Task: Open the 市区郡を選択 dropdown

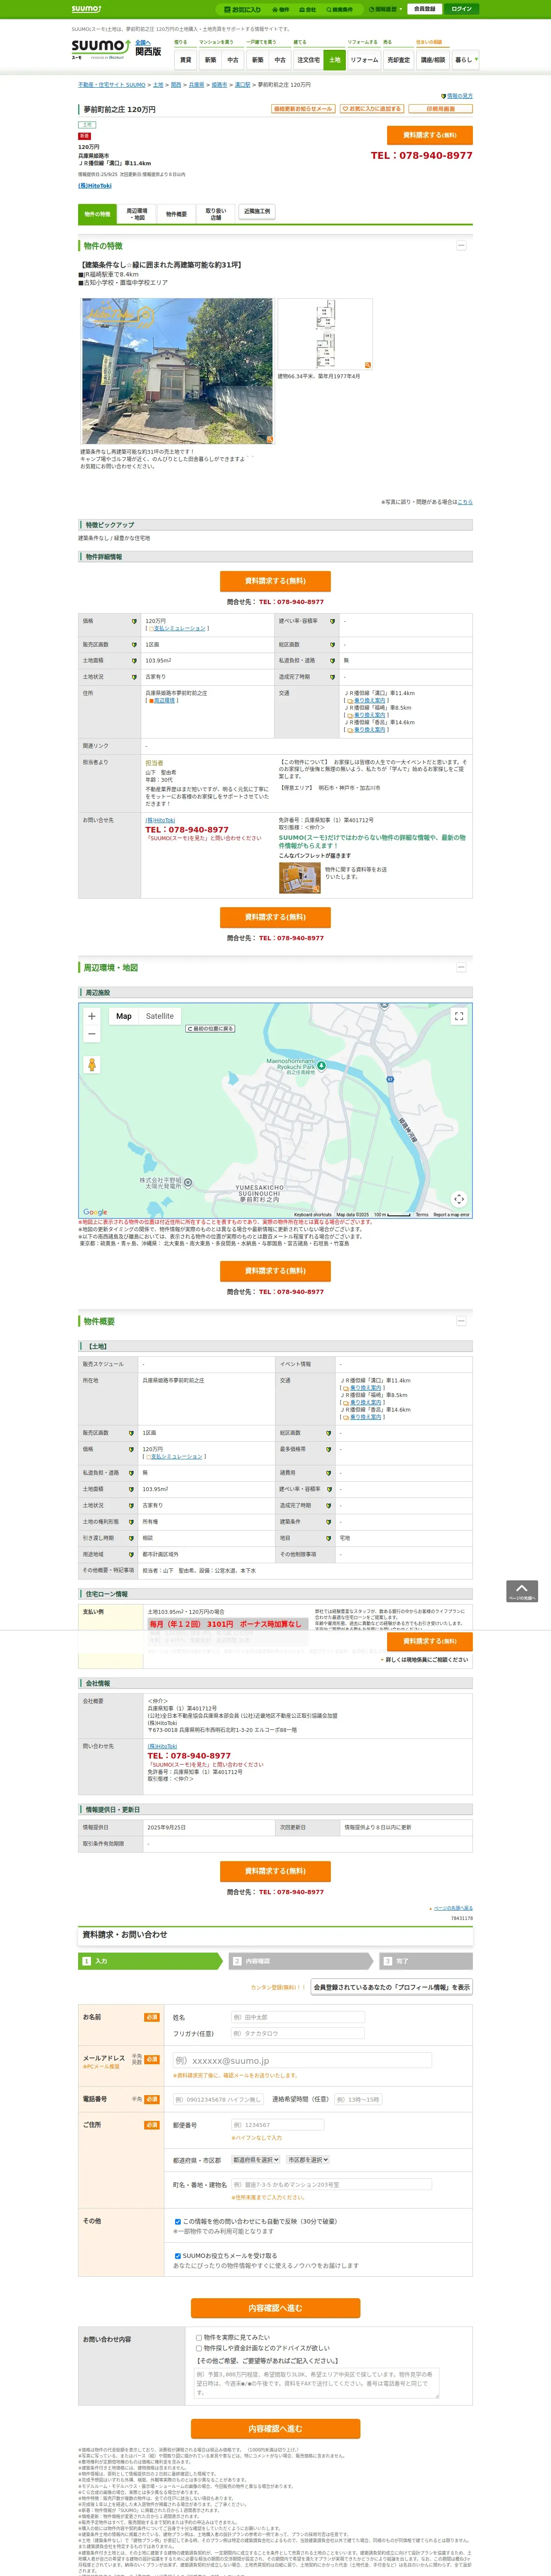Action: [x=308, y=2160]
